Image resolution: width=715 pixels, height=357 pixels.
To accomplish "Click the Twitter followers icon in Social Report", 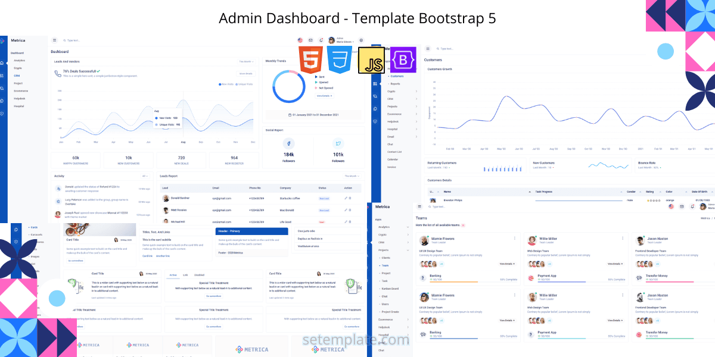I will click(x=338, y=143).
